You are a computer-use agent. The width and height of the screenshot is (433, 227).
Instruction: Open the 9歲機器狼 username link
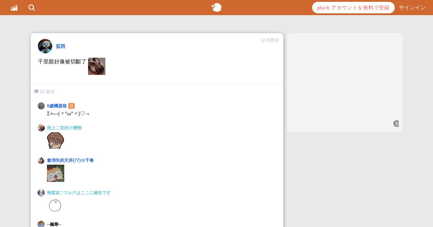57,106
